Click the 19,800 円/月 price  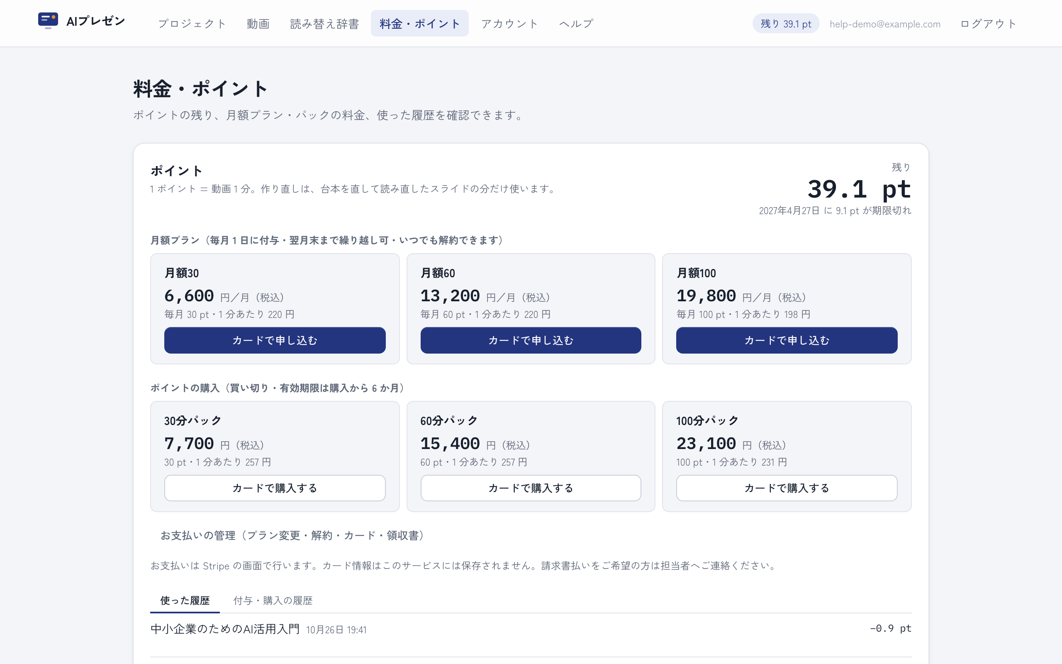(x=741, y=296)
